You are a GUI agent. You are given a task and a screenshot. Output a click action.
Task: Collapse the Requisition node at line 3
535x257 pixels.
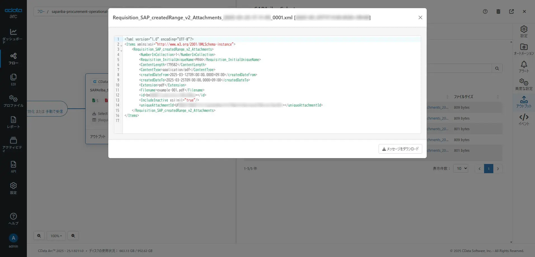121,50
